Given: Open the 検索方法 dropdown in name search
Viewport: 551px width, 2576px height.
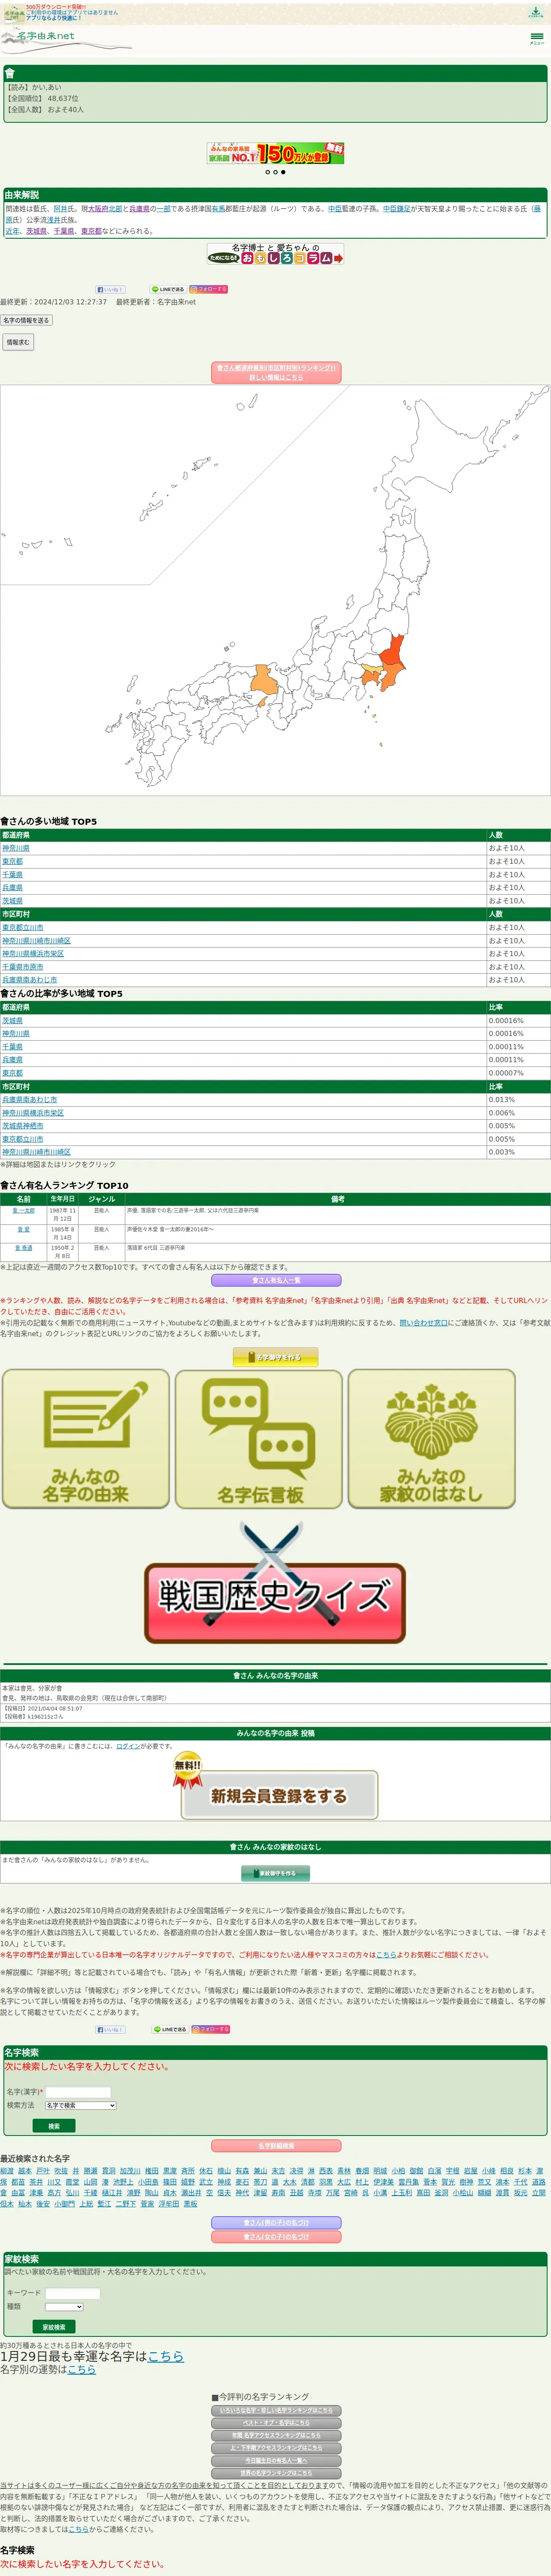Looking at the screenshot, I should pos(80,2105).
